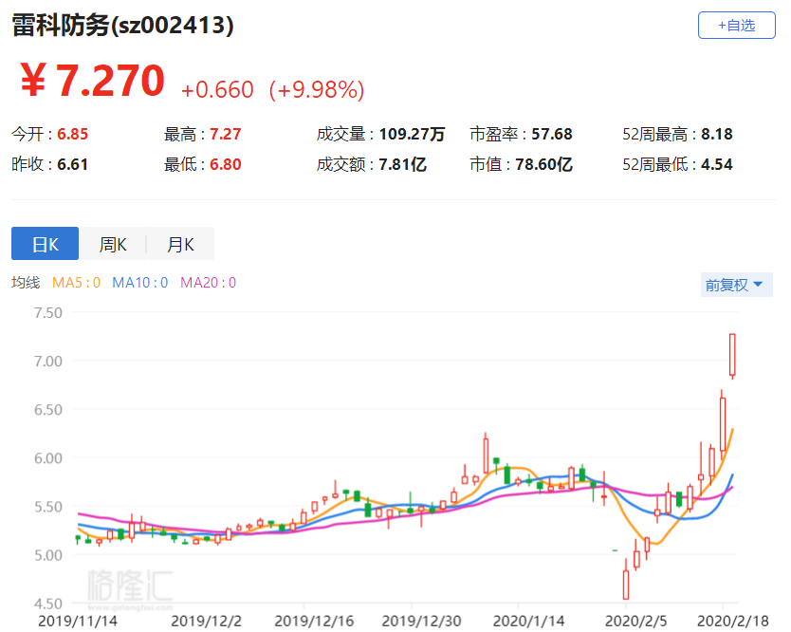Screen dimensions: 791x632
Task: Select the 今开 value 6.85
Action: tap(73, 134)
